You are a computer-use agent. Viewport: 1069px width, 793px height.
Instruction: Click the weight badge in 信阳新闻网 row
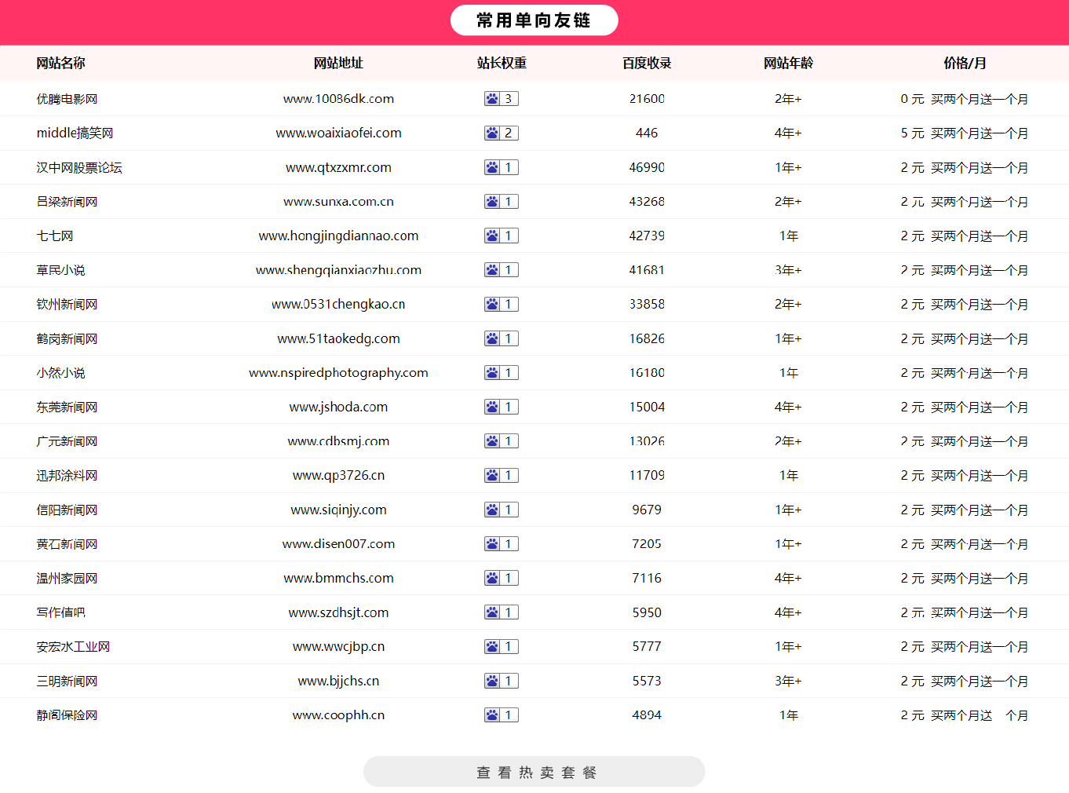501,510
